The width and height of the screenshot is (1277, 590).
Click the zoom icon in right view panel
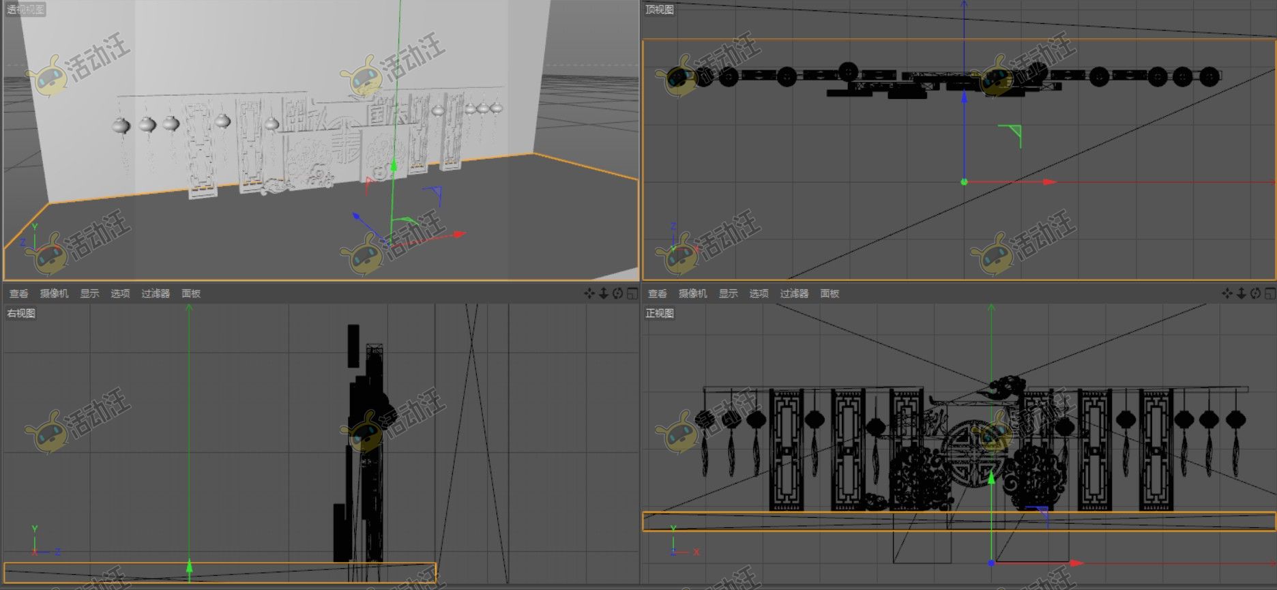[x=603, y=293]
